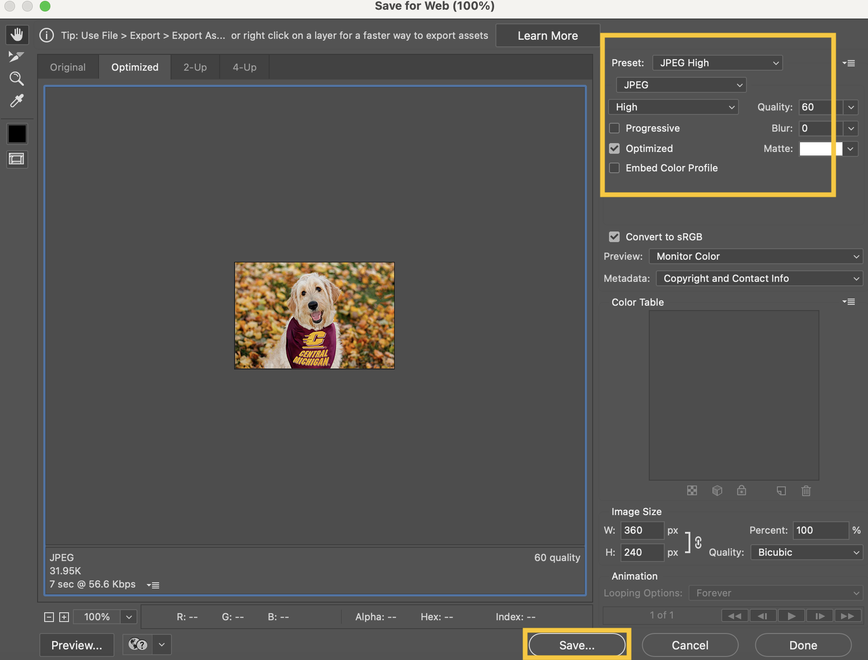The height and width of the screenshot is (660, 868).
Task: Open the Color Table flyout menu
Action: point(849,302)
